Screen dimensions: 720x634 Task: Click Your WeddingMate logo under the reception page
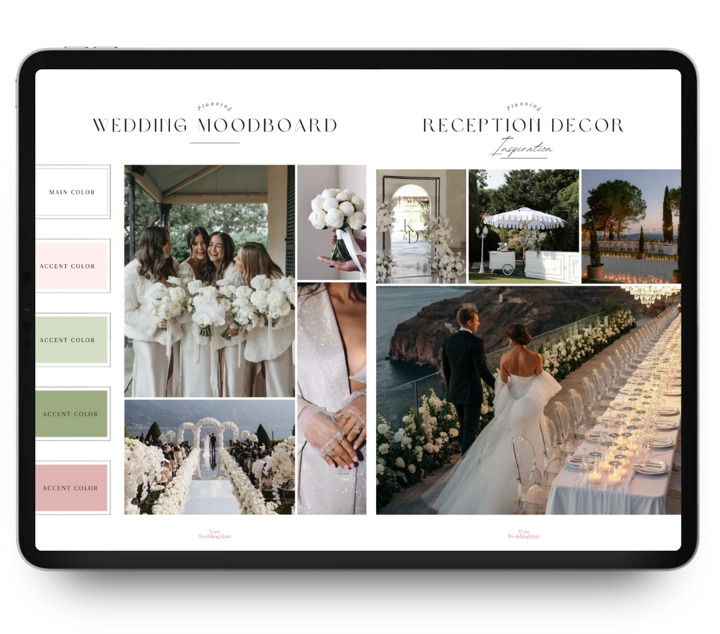click(x=523, y=535)
